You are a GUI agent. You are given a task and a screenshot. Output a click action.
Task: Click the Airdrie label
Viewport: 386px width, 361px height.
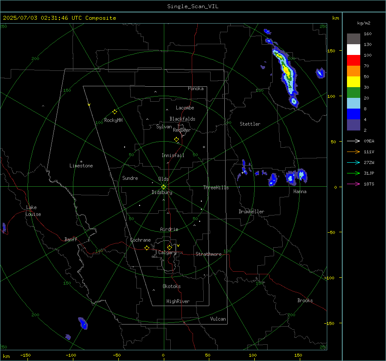pos(169,229)
